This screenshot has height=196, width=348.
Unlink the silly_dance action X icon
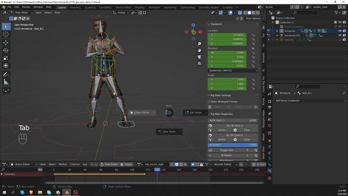click(185, 164)
